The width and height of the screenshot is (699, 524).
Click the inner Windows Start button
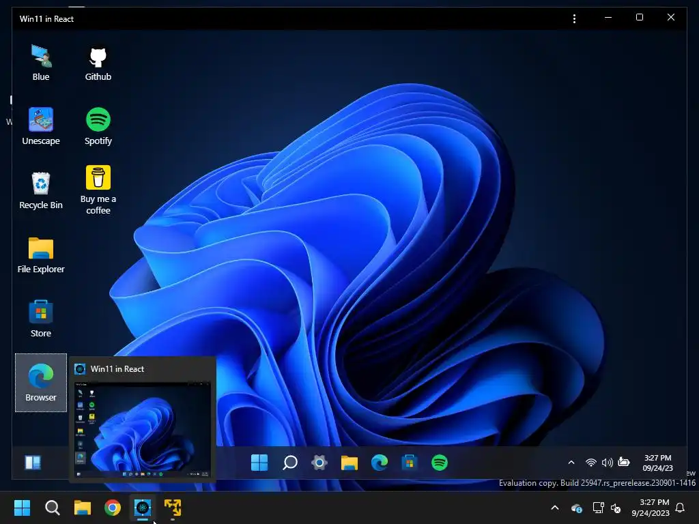point(259,463)
